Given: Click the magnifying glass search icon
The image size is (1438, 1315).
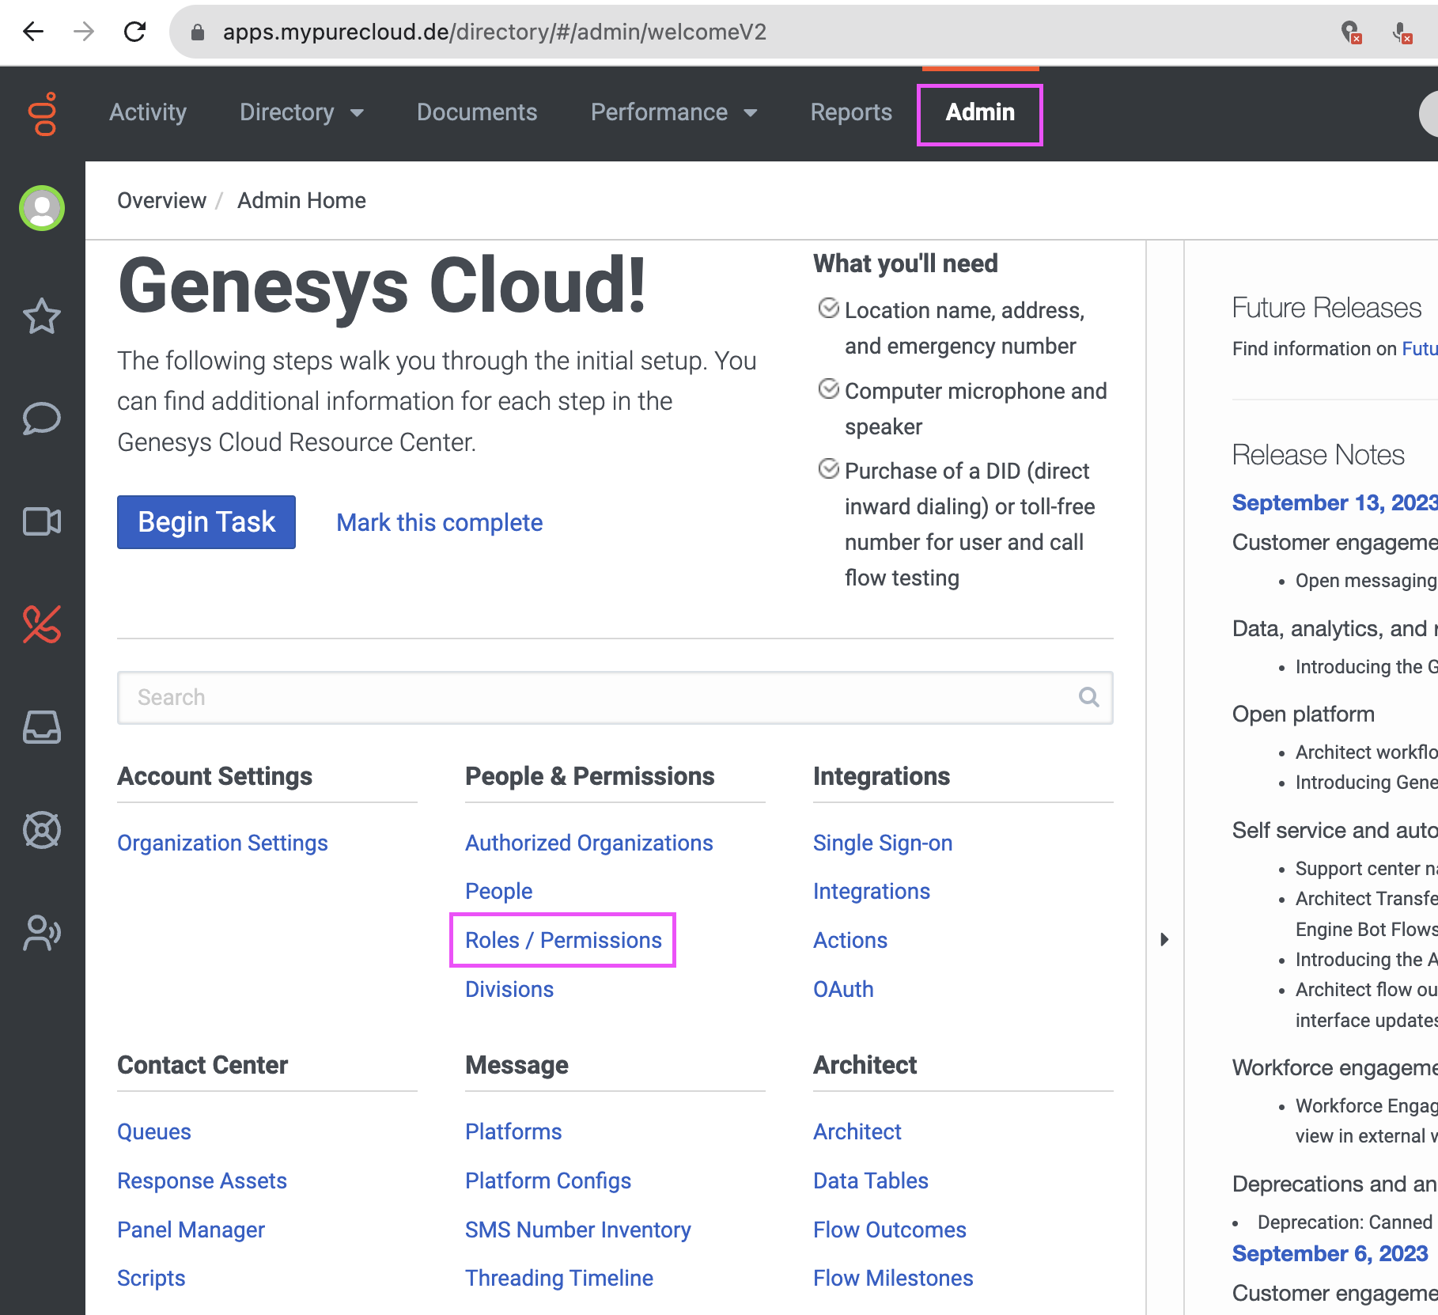Looking at the screenshot, I should click(1088, 697).
